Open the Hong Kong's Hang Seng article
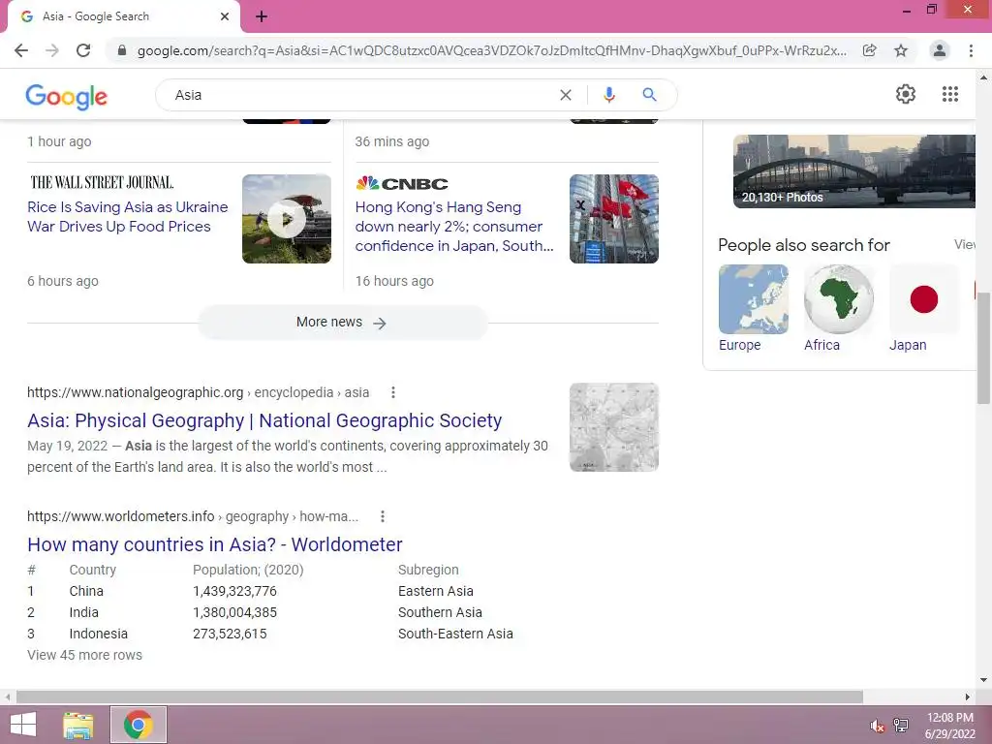Viewport: 992px width, 744px height. point(454,227)
